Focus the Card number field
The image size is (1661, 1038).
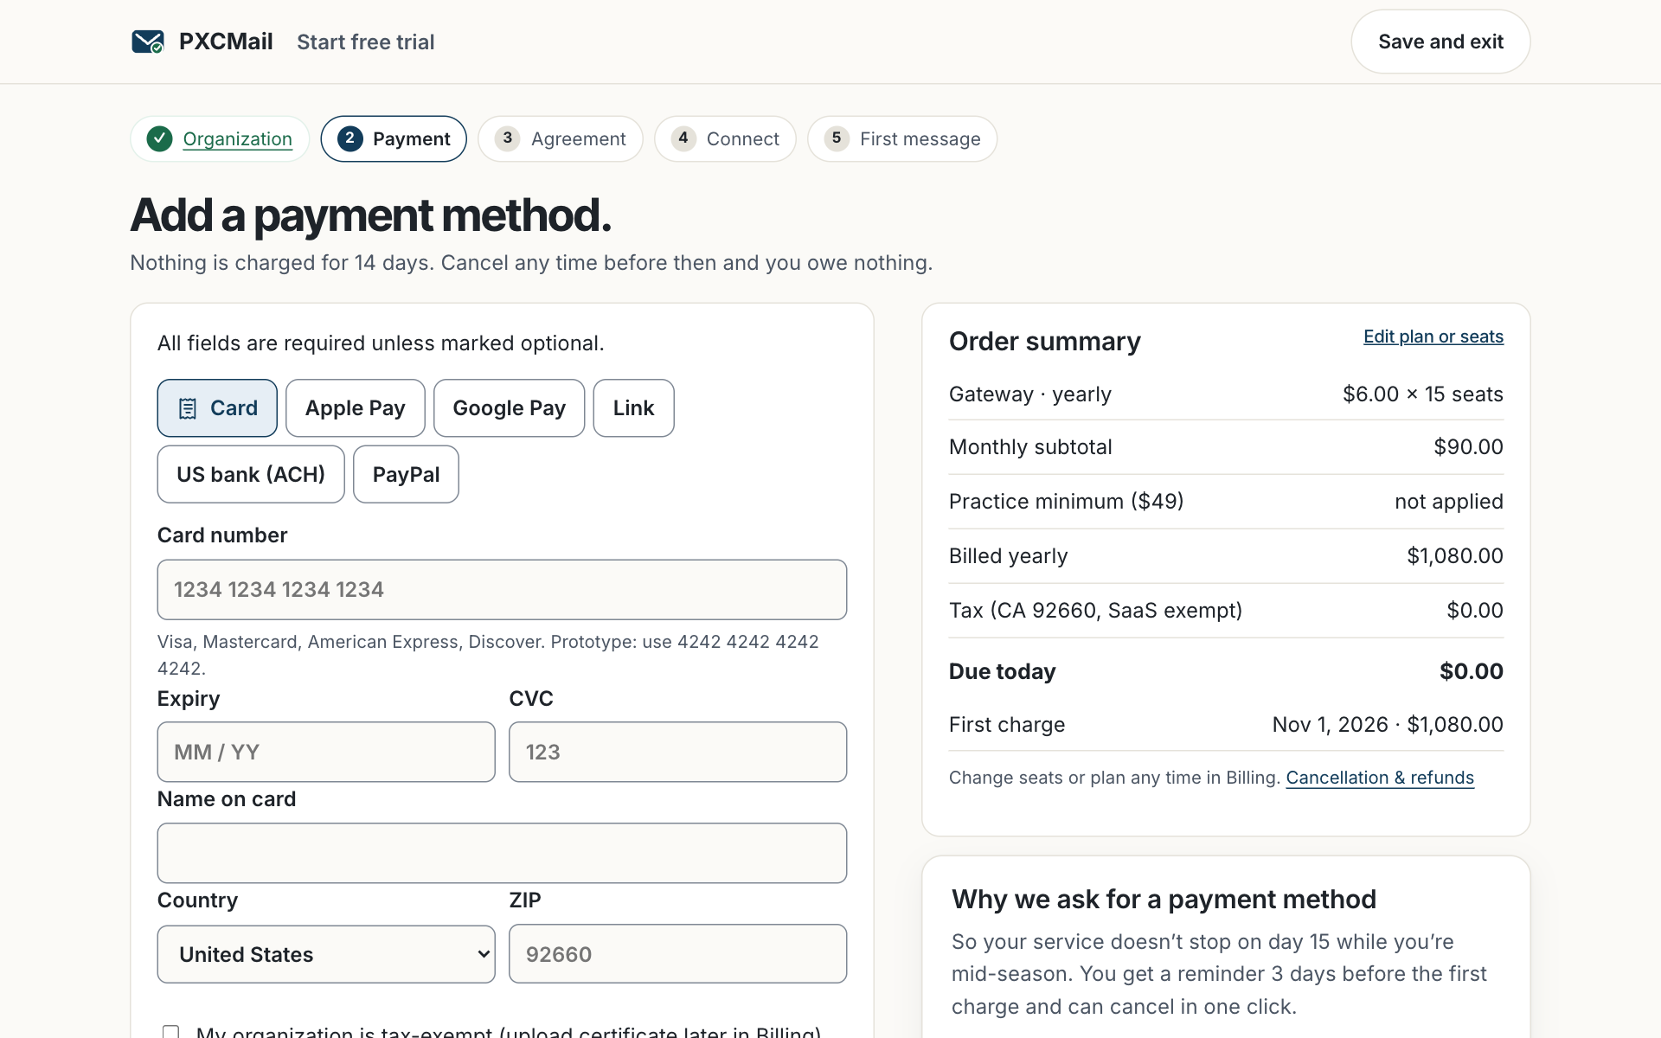tap(502, 589)
